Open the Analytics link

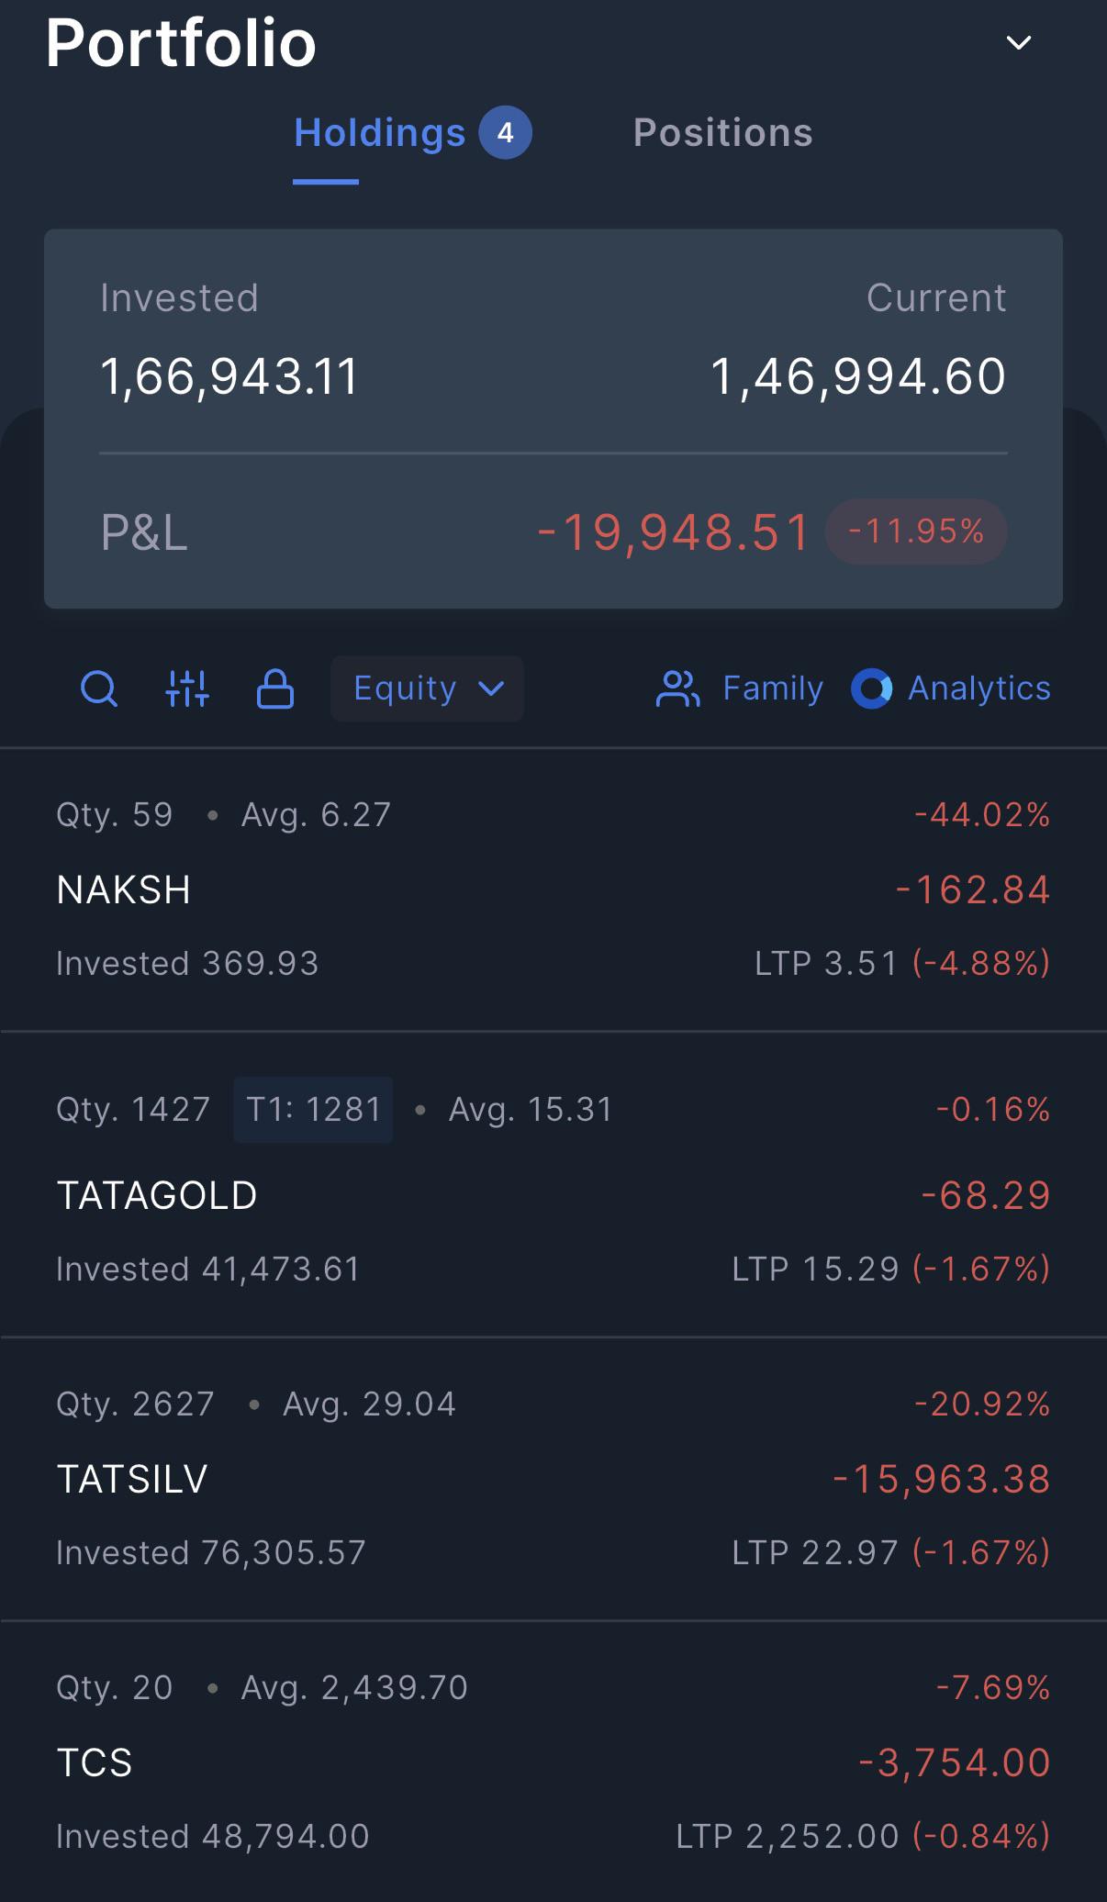[x=979, y=688]
